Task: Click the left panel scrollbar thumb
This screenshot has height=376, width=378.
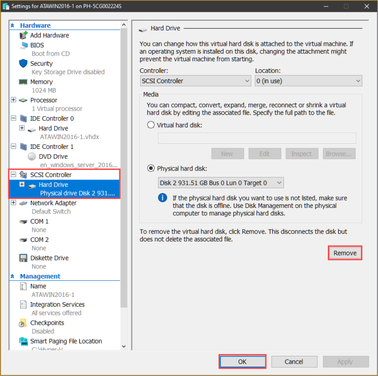Action: [124, 168]
